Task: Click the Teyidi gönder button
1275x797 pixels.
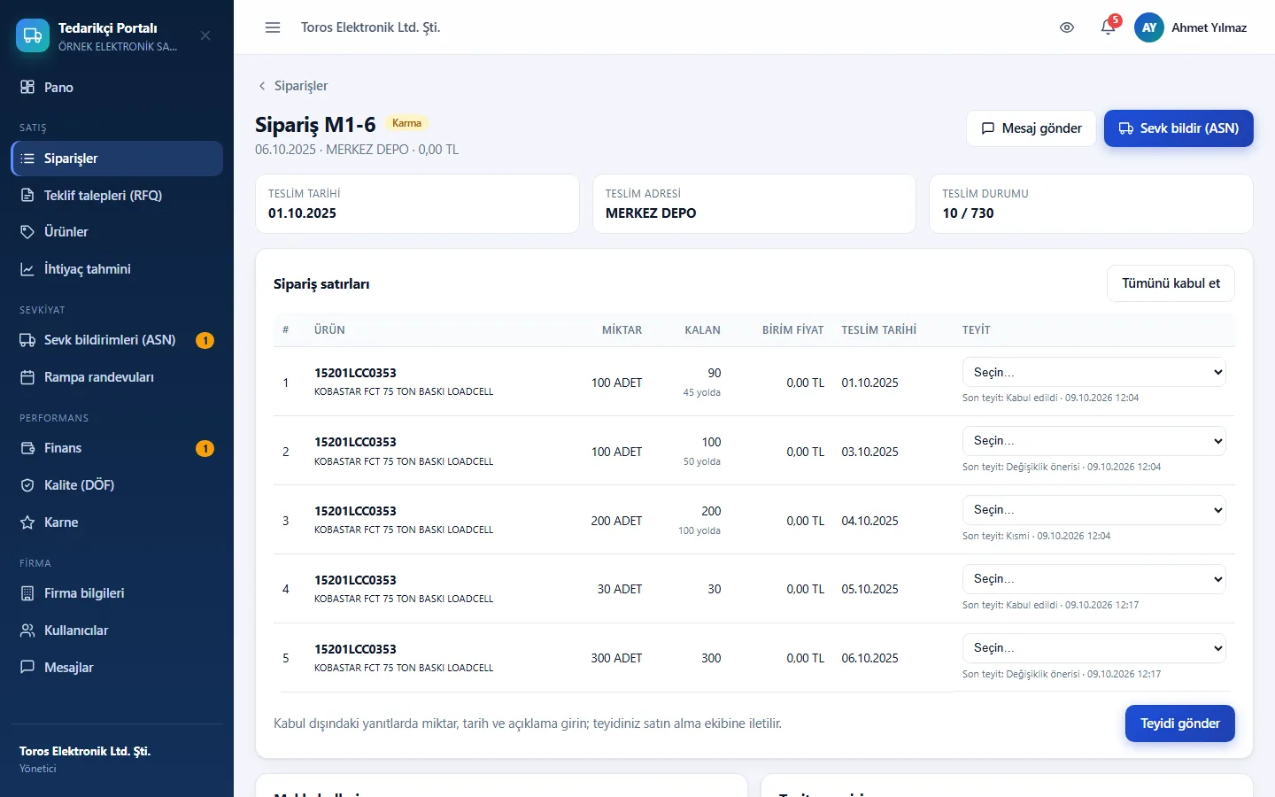Action: point(1179,723)
